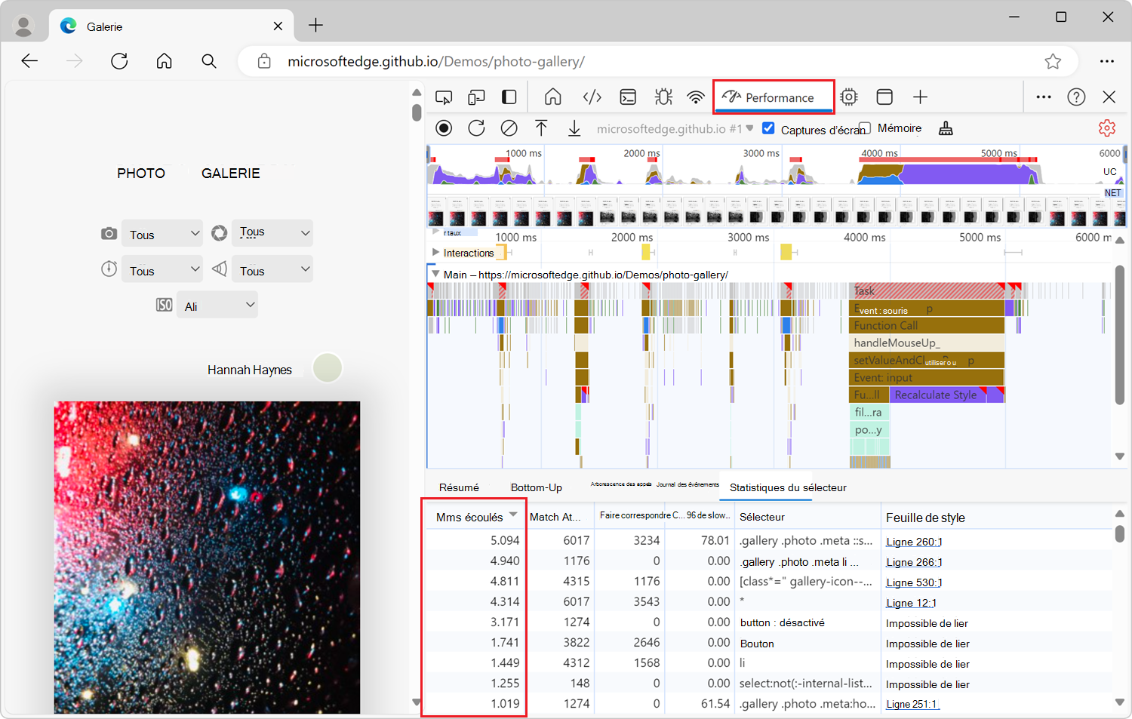Image resolution: width=1132 pixels, height=719 pixels.
Task: Click the Record performance button
Action: pyautogui.click(x=444, y=128)
